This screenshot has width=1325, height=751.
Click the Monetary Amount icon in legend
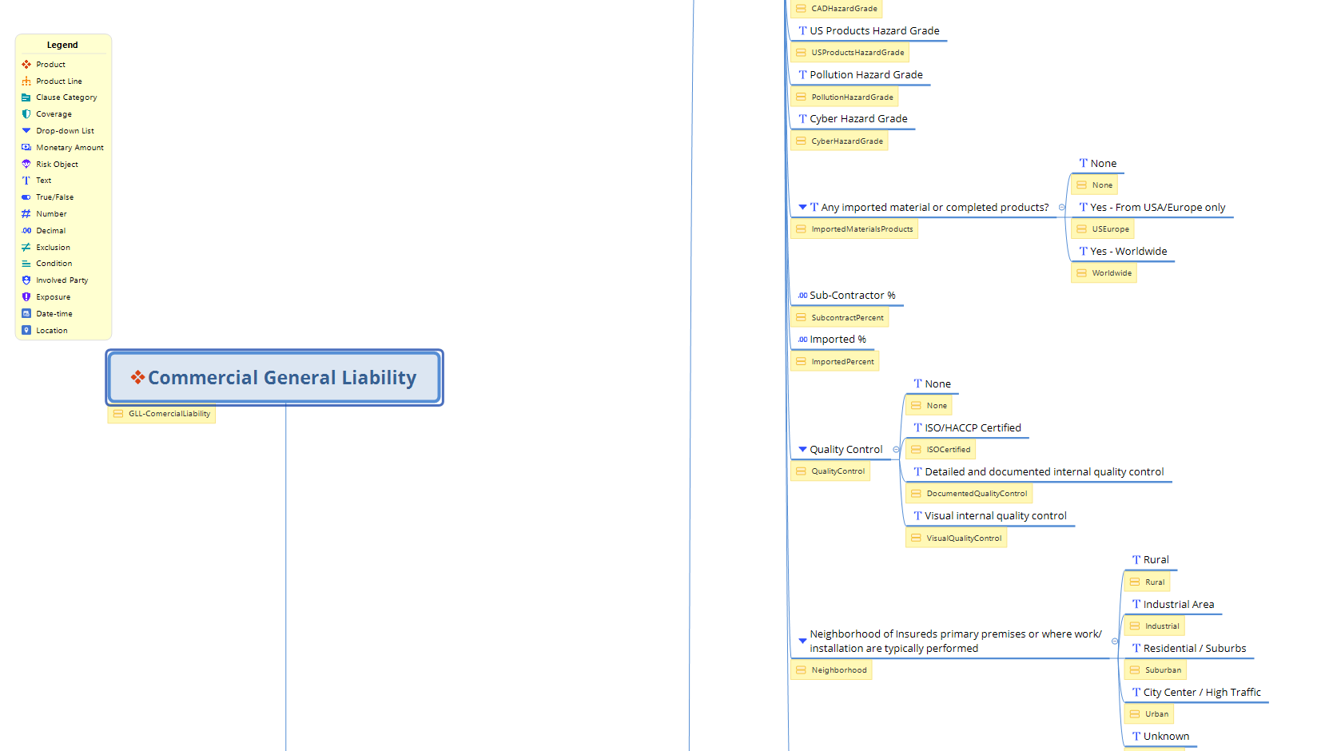click(26, 147)
